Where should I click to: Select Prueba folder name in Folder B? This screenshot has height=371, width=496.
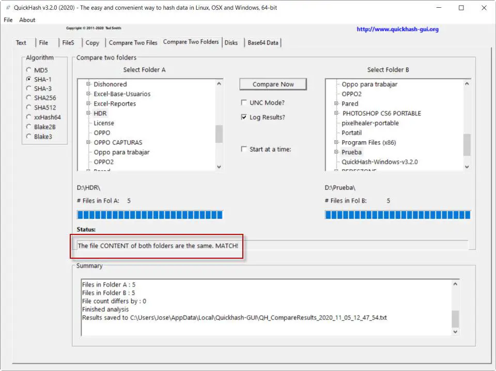tap(351, 152)
